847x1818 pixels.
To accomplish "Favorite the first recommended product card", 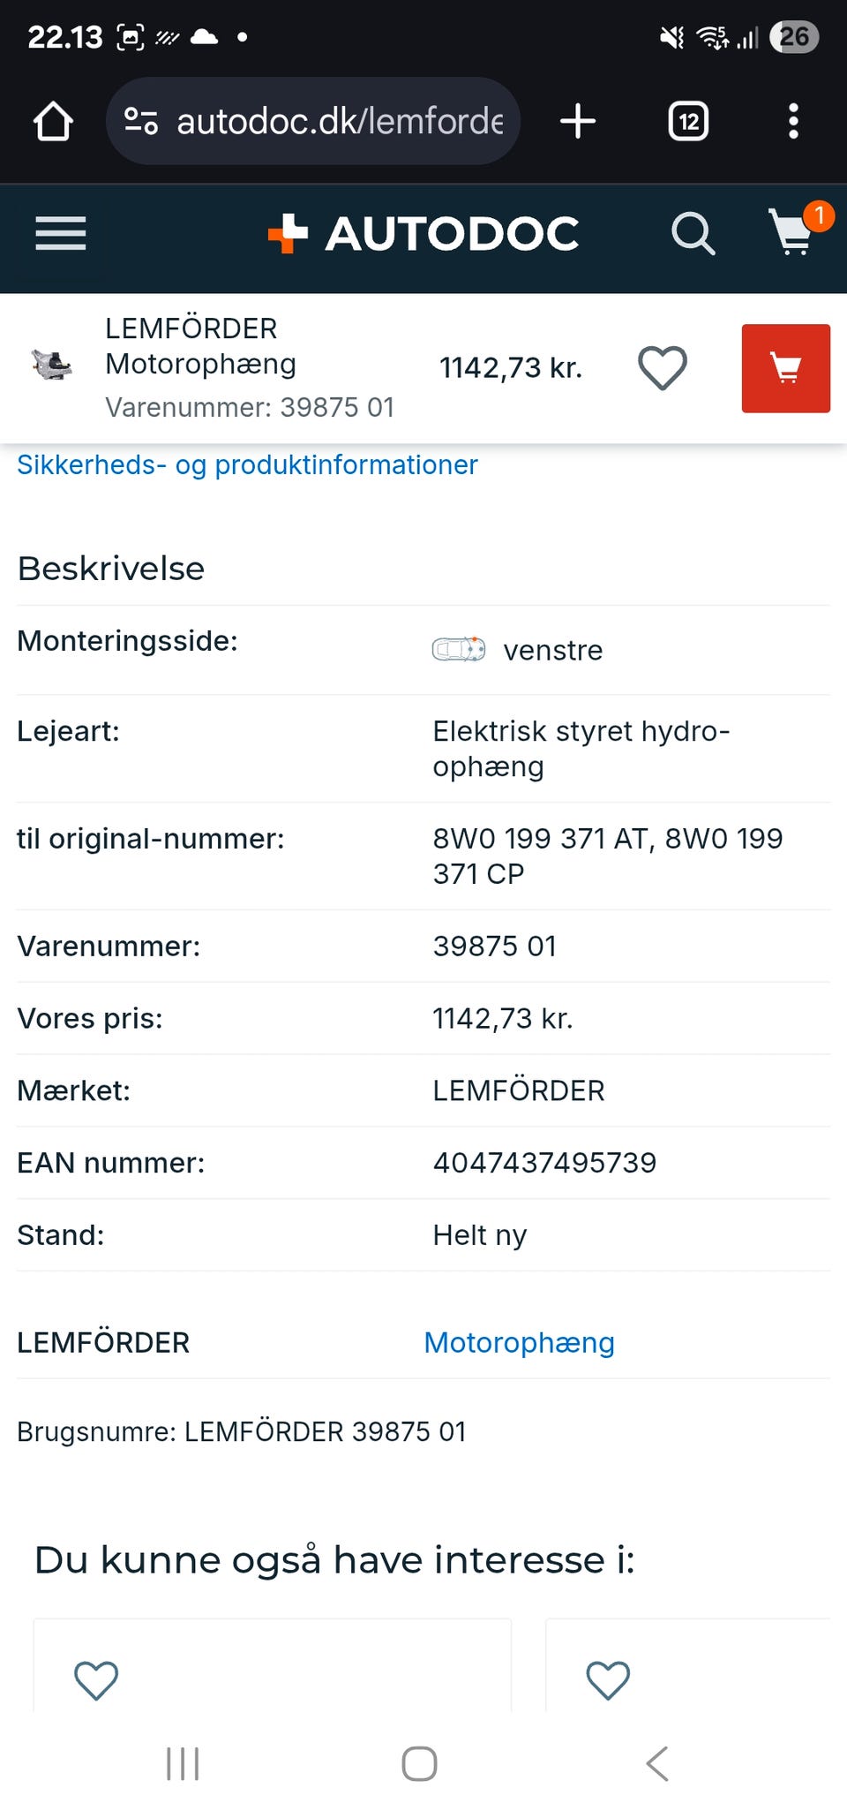I will pos(96,1679).
